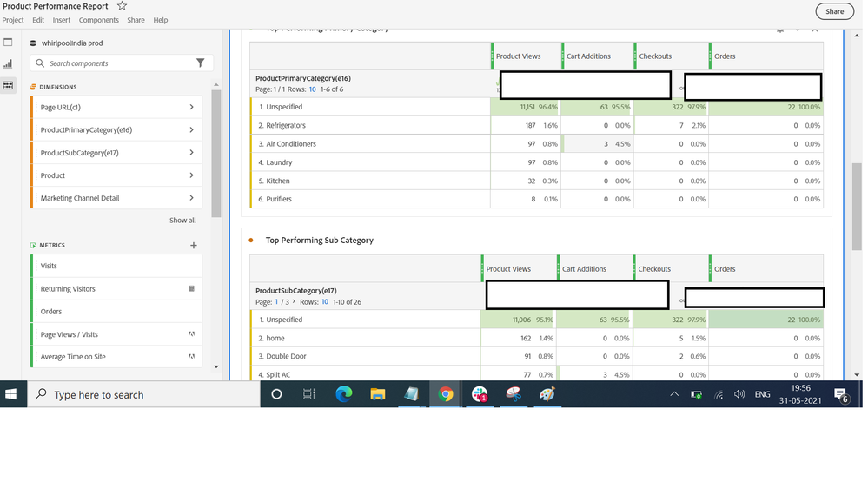Add a new metric with plus icon
The image size is (868, 488).
pos(194,246)
